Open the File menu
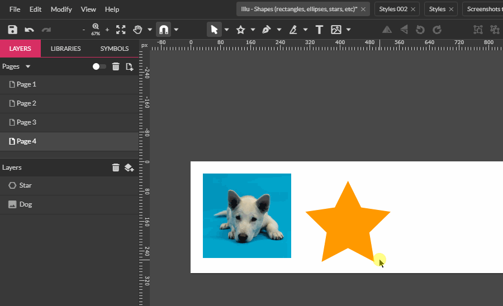This screenshot has height=306, width=503. coord(15,9)
